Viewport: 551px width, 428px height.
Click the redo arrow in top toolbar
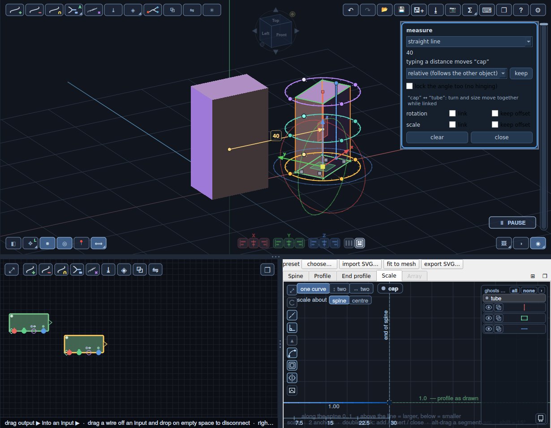click(367, 10)
